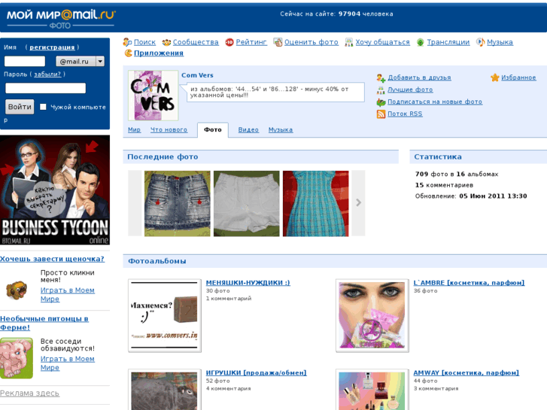The image size is (547, 410).
Task: Open the ИГРУШКИ album cover thumbnail
Action: 165,390
